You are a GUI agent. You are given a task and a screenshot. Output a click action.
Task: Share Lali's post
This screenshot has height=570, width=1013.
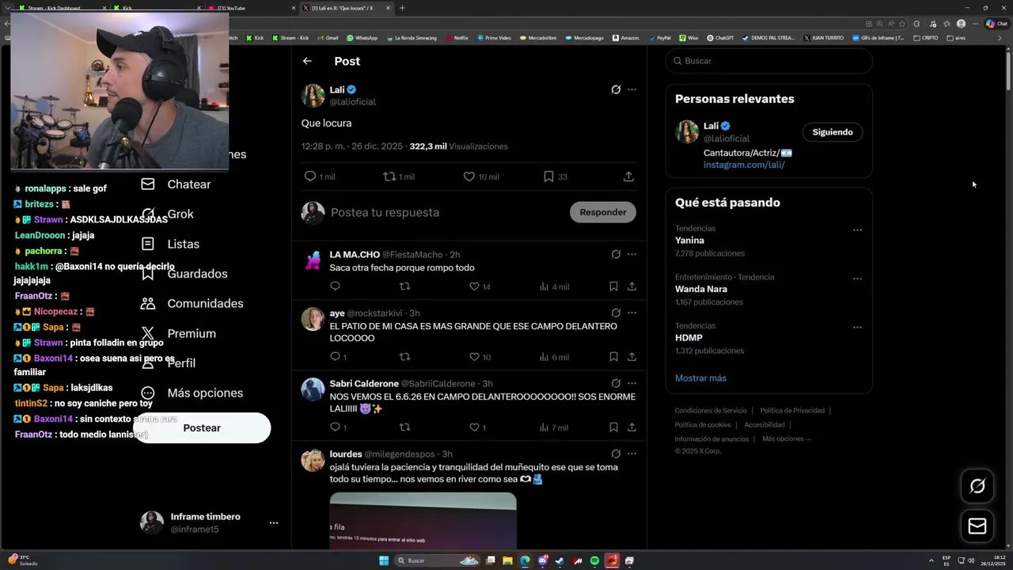pos(628,177)
